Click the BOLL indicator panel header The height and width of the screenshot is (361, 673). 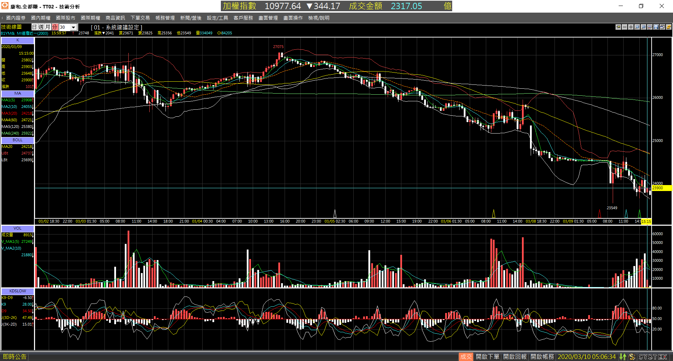click(18, 140)
